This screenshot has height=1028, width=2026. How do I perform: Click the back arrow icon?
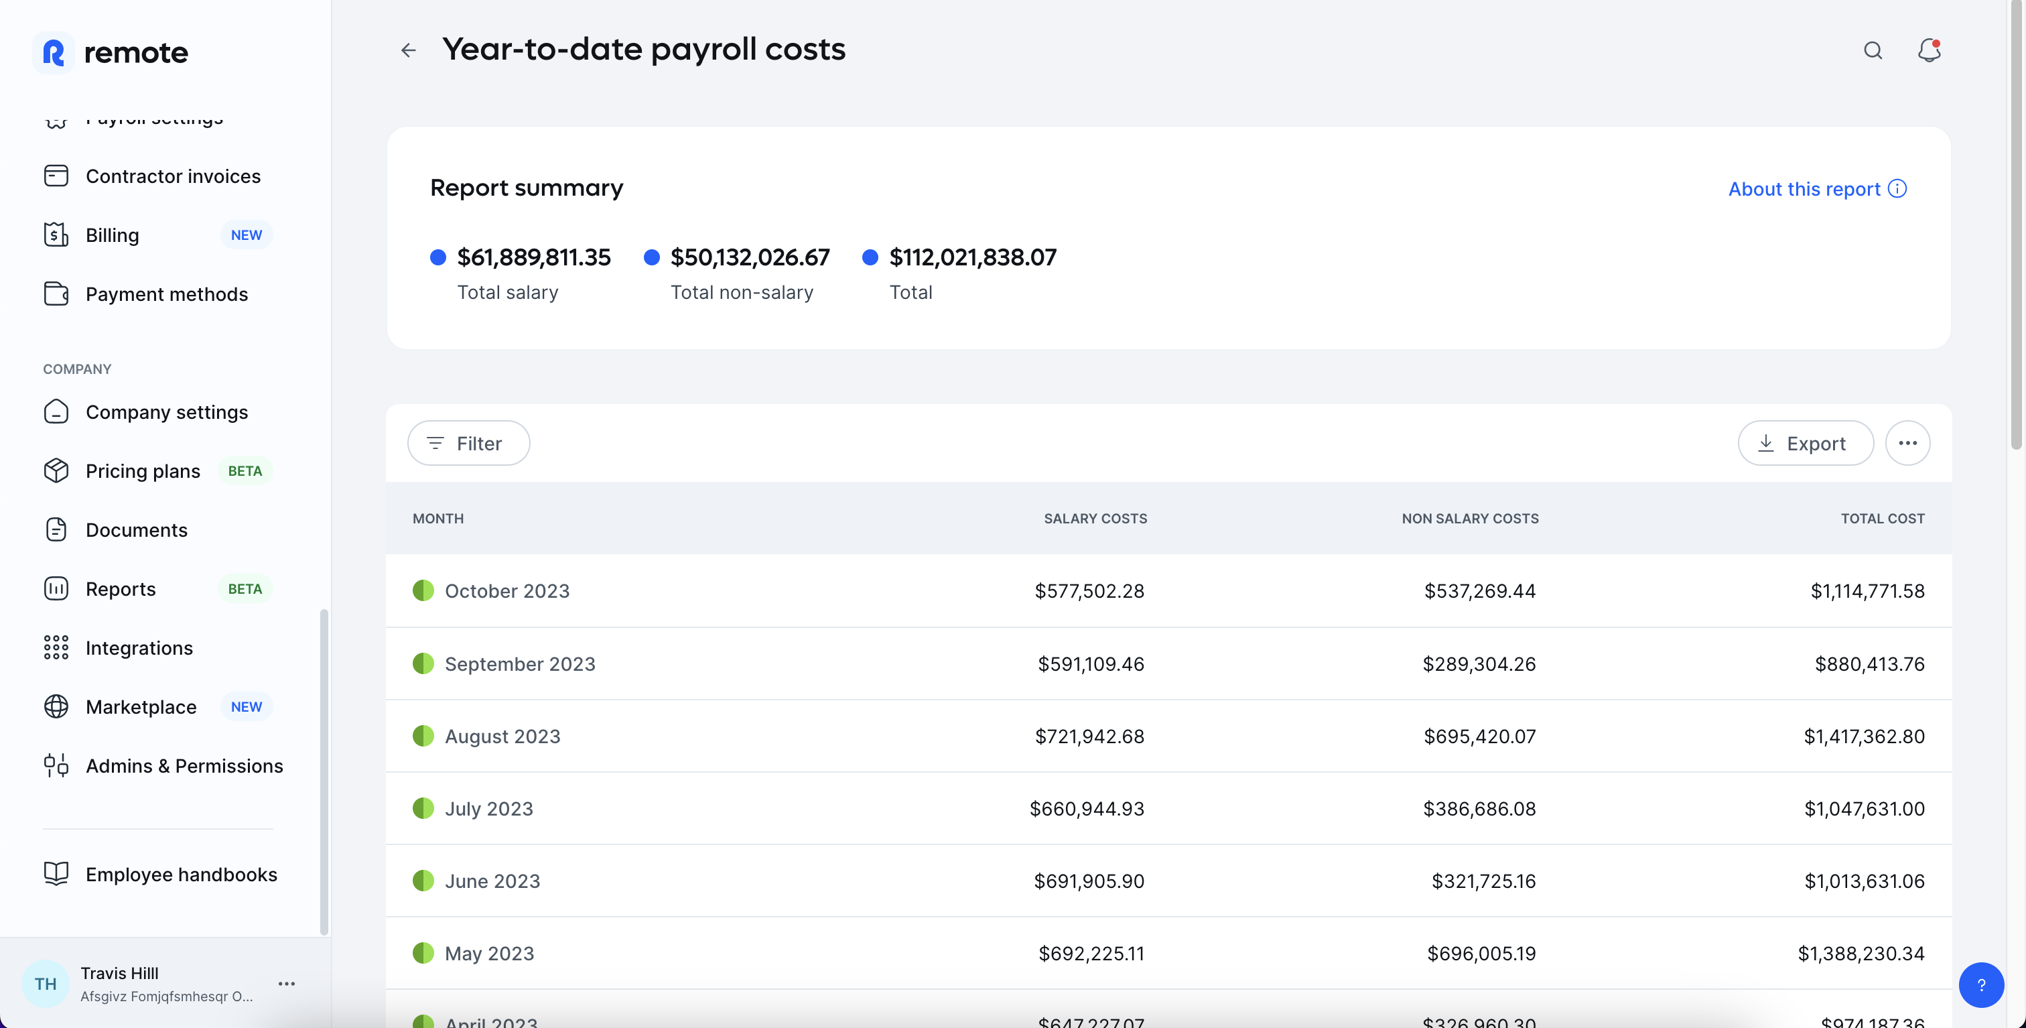(x=408, y=50)
